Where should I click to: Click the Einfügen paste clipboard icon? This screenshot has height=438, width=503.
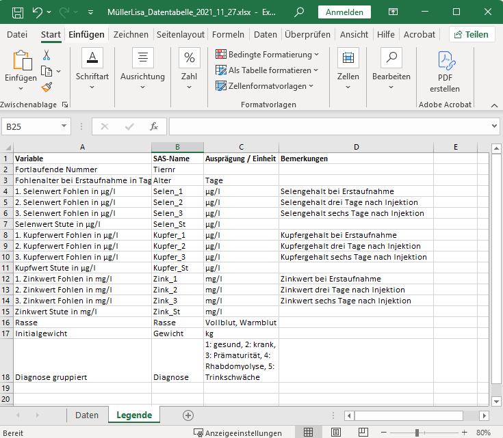[x=22, y=60]
